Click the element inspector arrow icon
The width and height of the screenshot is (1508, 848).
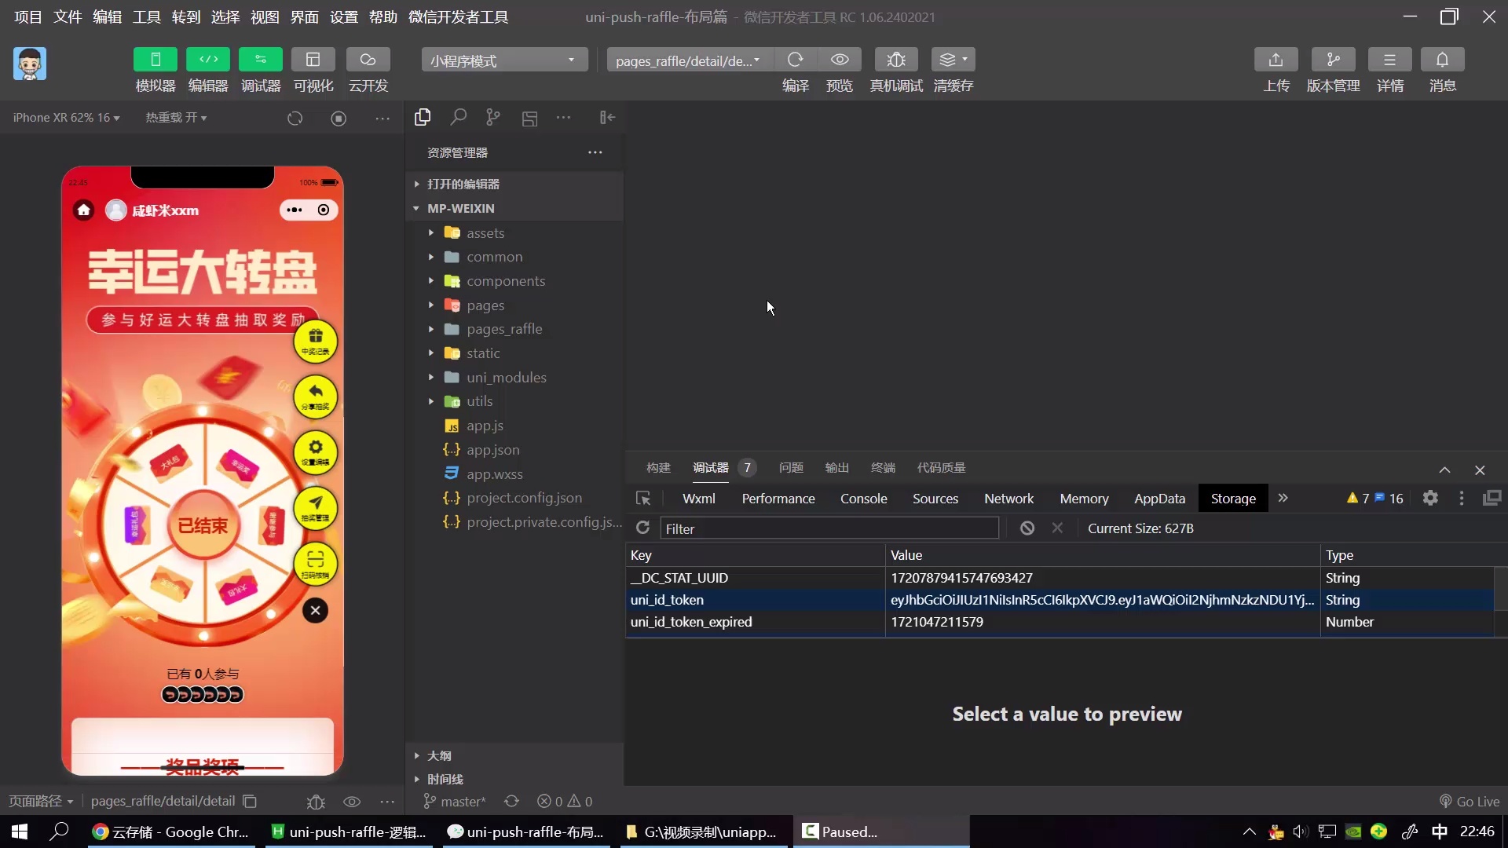point(643,499)
